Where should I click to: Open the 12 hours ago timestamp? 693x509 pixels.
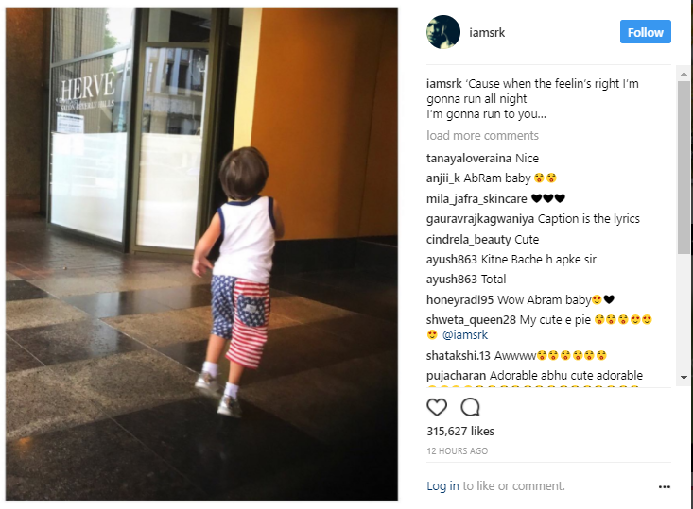(x=457, y=451)
